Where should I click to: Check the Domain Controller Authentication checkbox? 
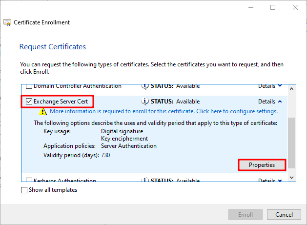pyautogui.click(x=29, y=86)
